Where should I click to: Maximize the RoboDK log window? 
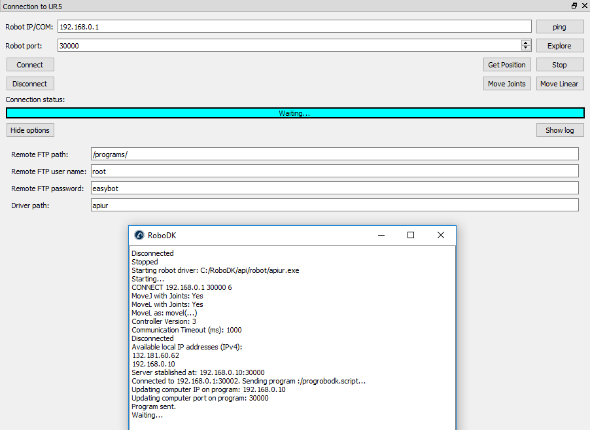pos(411,236)
